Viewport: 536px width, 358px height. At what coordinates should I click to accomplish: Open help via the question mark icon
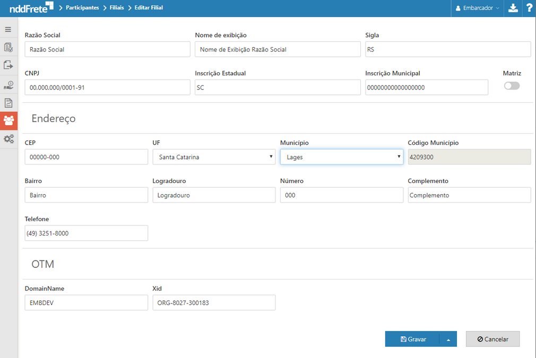pyautogui.click(x=529, y=8)
